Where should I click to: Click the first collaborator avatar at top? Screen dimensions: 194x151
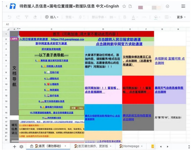click(140, 7)
